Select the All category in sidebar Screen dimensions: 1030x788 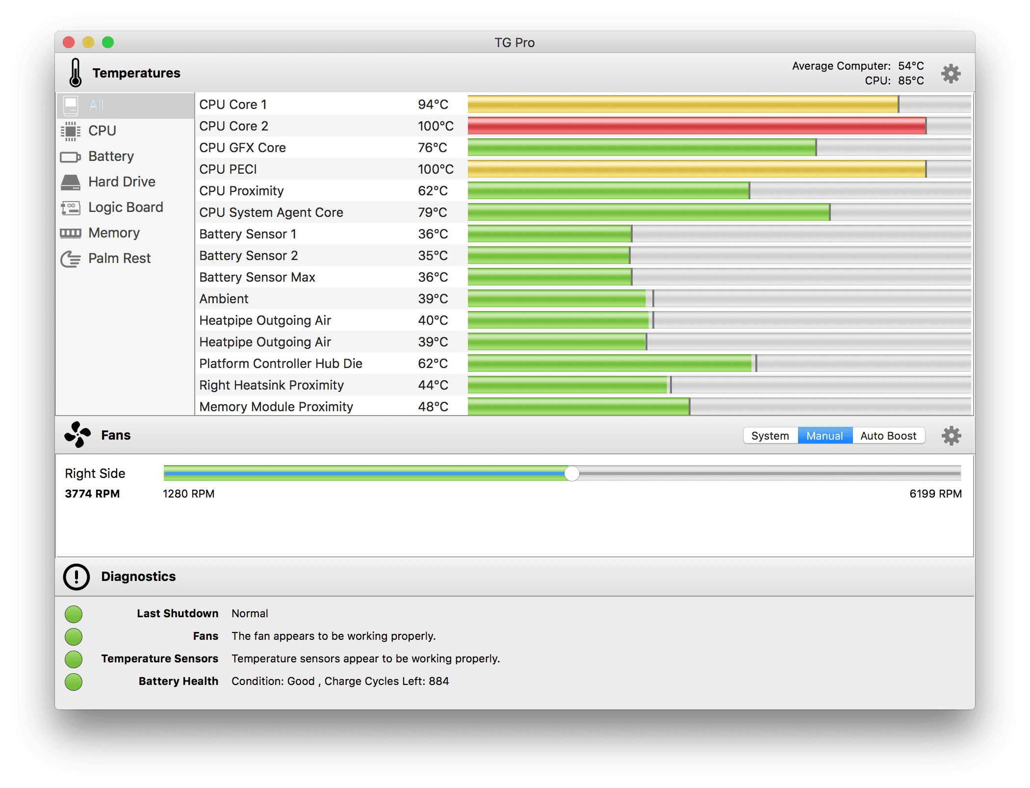[x=126, y=105]
